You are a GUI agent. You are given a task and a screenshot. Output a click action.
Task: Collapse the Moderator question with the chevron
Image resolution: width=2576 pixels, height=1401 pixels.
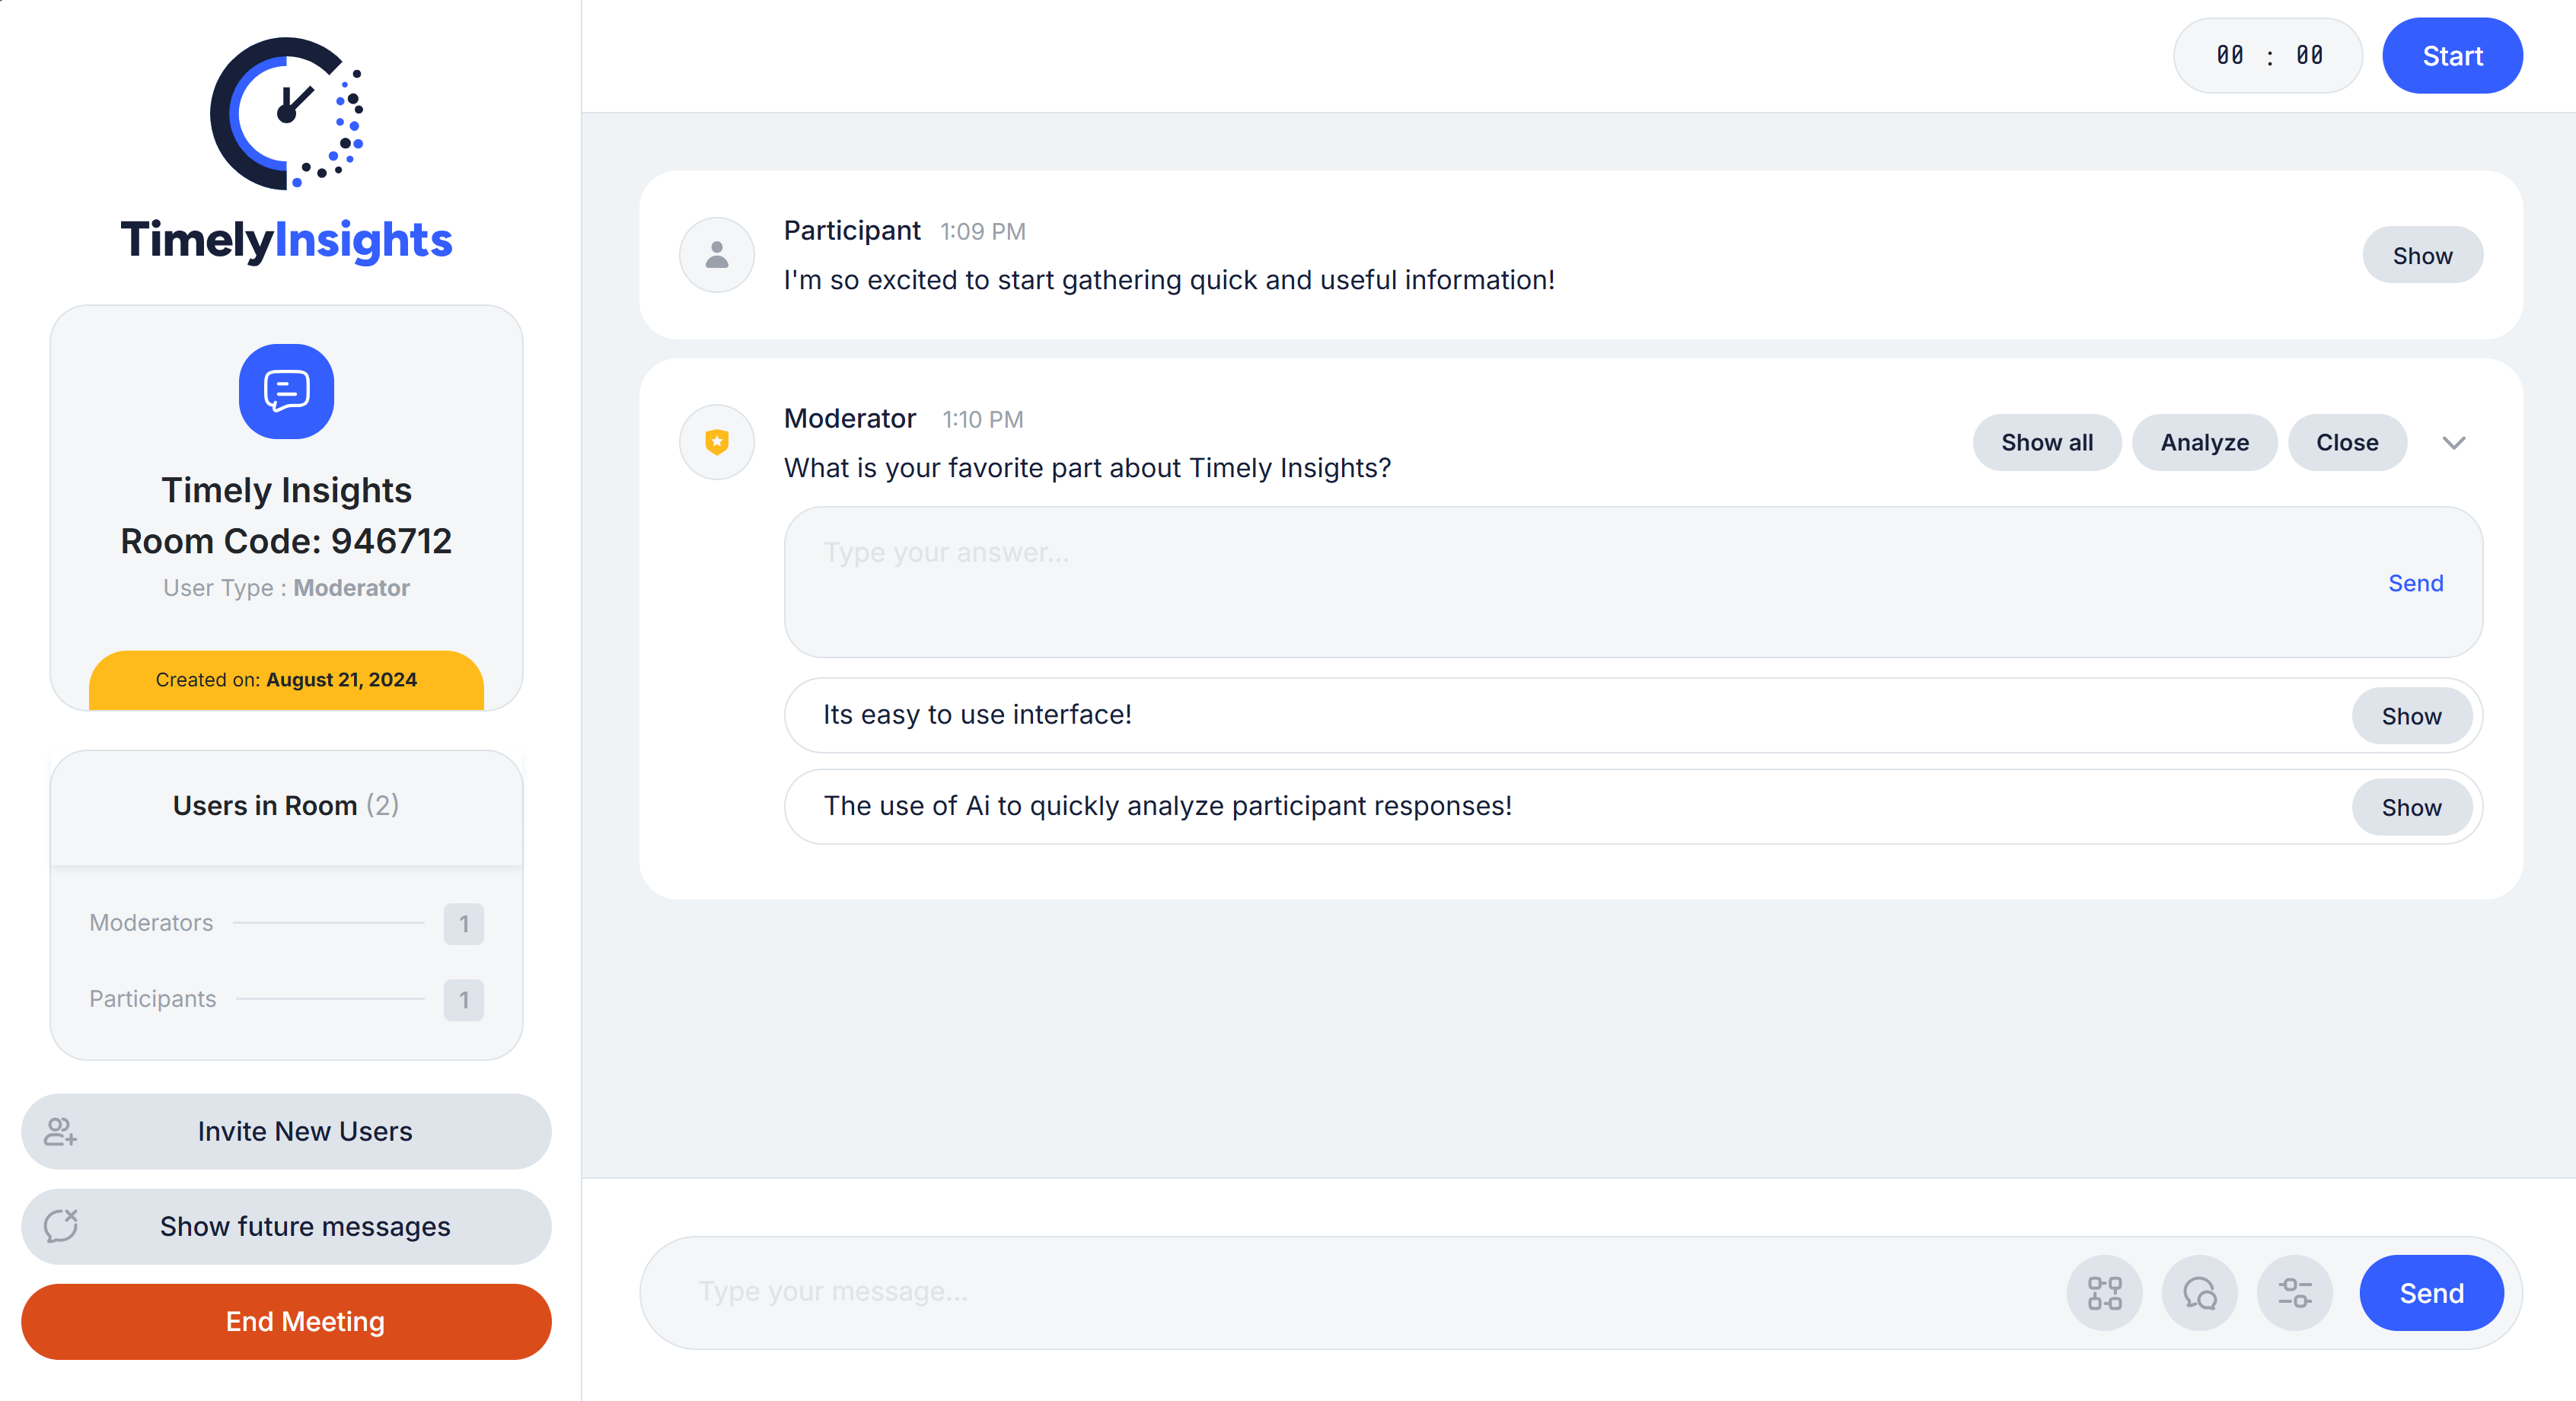coord(2453,443)
